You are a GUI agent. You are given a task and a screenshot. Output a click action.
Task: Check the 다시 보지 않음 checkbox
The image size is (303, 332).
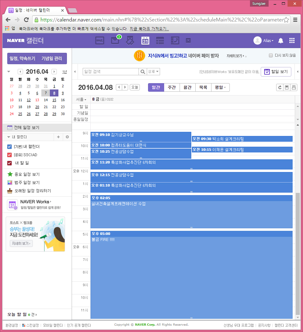pos(271,55)
